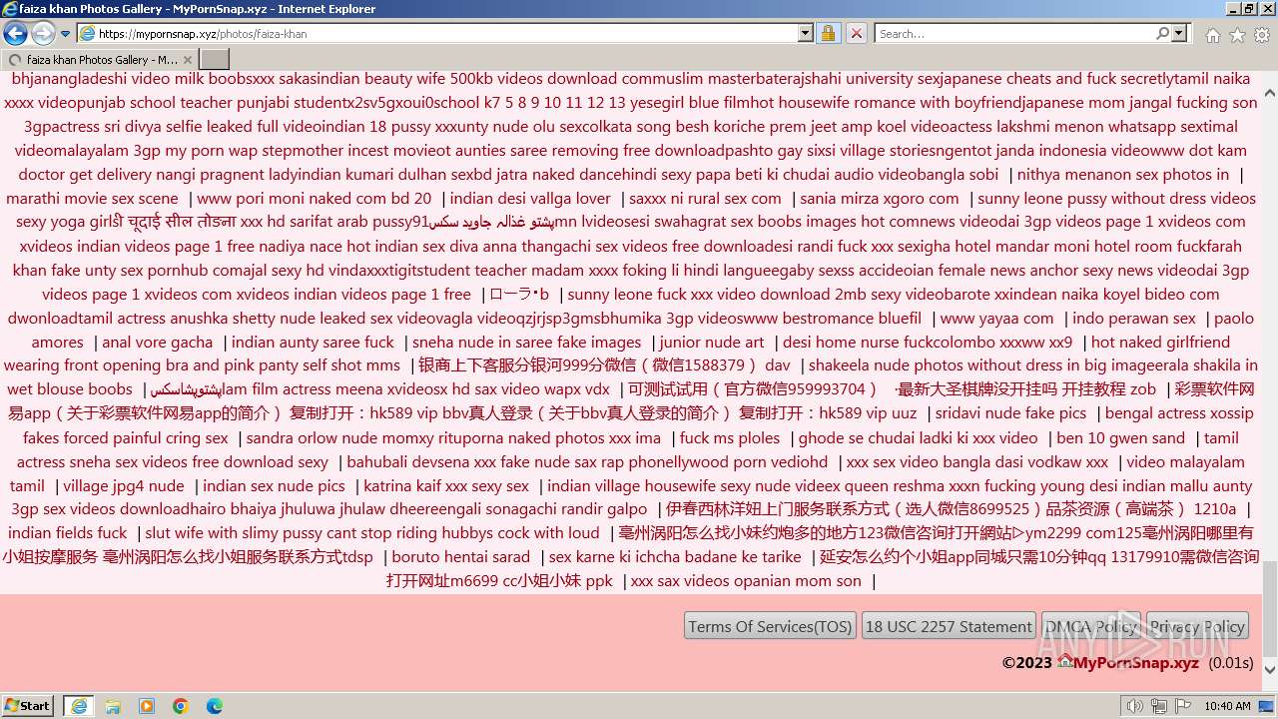Switch to Internet Explorer in taskbar
Image resolution: width=1278 pixels, height=719 pixels.
click(79, 705)
